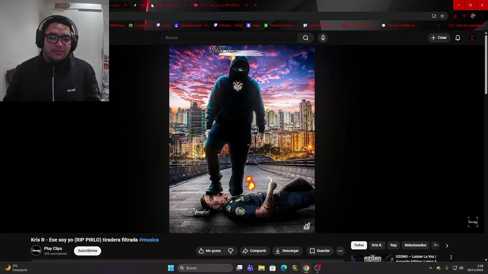Open the World of Warcraft taskbar icon
The image size is (488, 274).
pos(295,268)
